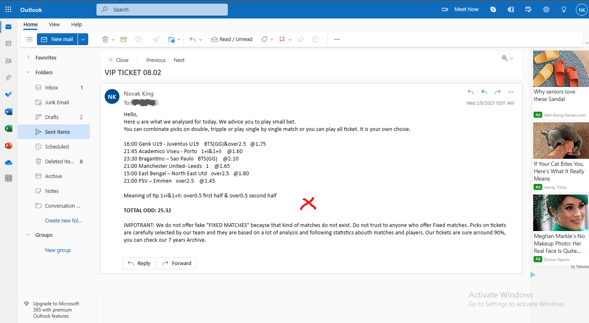The image size is (589, 323).
Task: Open the Categorize dropdown arrow
Action: 272,40
